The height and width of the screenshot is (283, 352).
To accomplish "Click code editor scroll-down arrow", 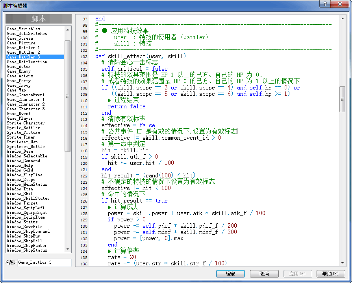I will click(x=342, y=263).
